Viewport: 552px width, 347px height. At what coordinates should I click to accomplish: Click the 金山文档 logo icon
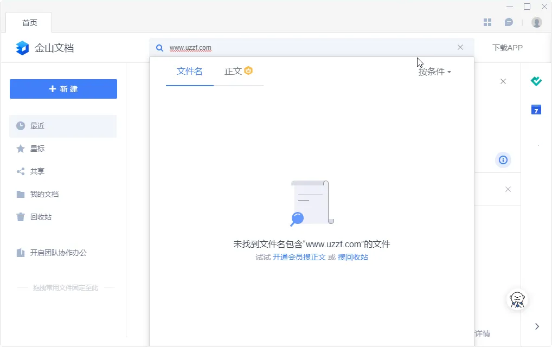22,48
